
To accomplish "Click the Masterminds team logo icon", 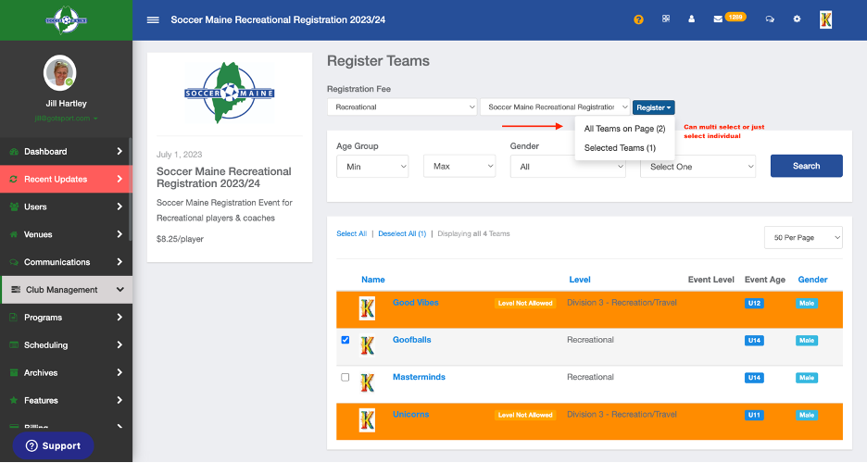I will coord(367,382).
